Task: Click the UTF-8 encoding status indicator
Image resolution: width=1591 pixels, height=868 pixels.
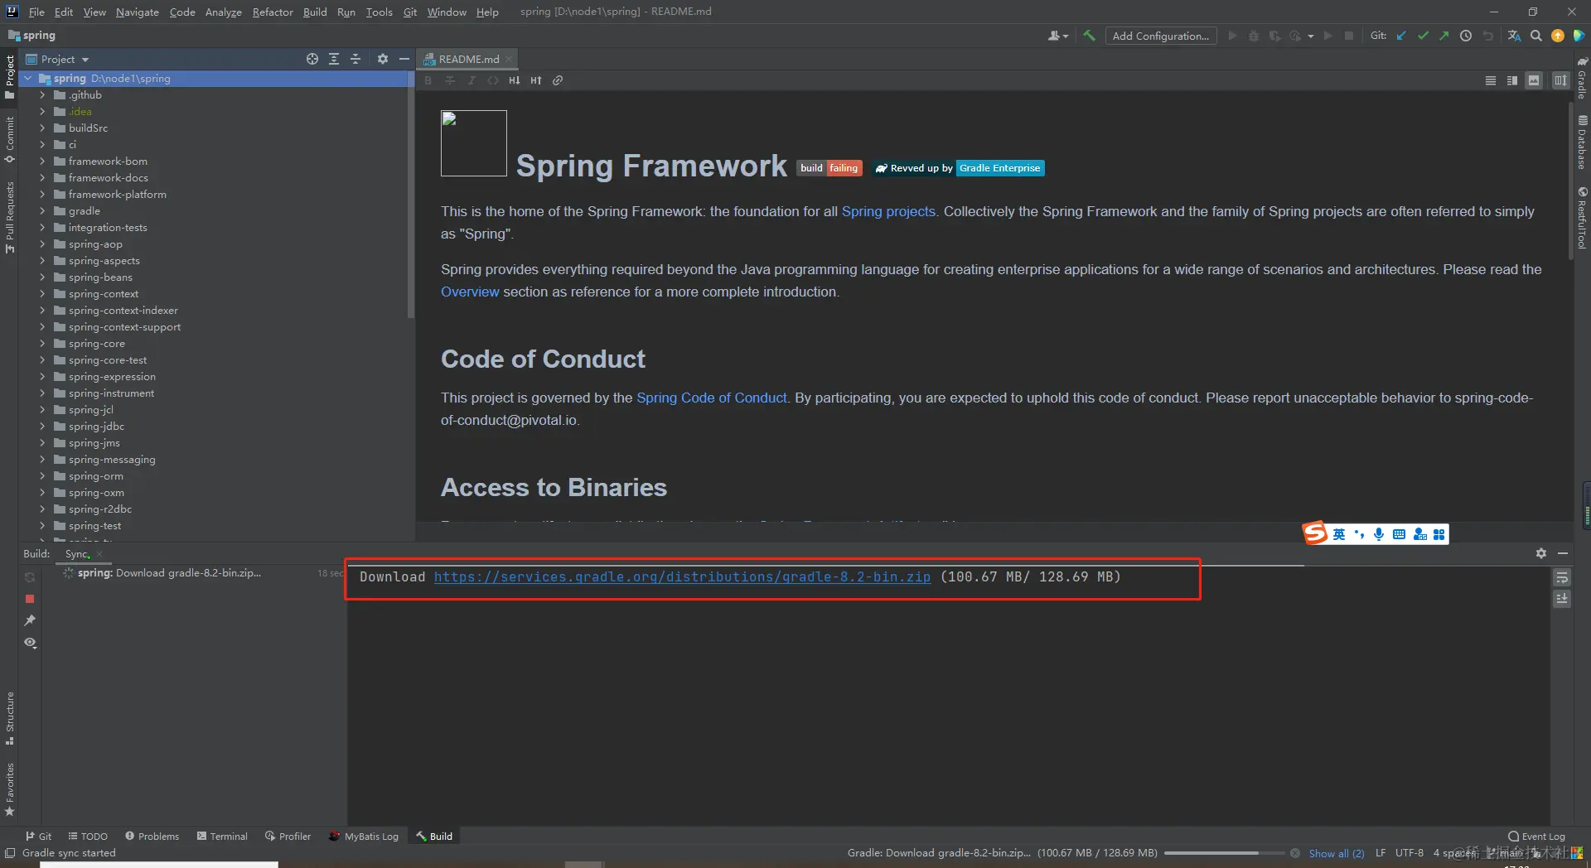Action: point(1410,853)
